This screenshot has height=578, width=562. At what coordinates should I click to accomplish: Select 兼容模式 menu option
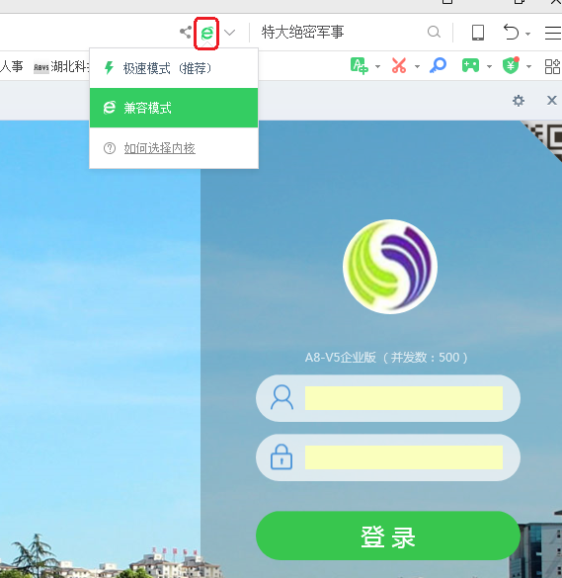tap(174, 108)
